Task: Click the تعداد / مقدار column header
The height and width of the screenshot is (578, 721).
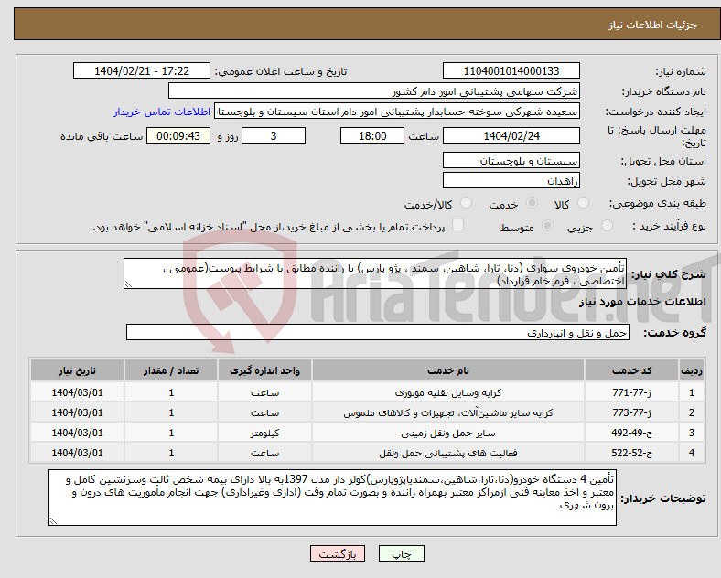Action: pos(171,370)
